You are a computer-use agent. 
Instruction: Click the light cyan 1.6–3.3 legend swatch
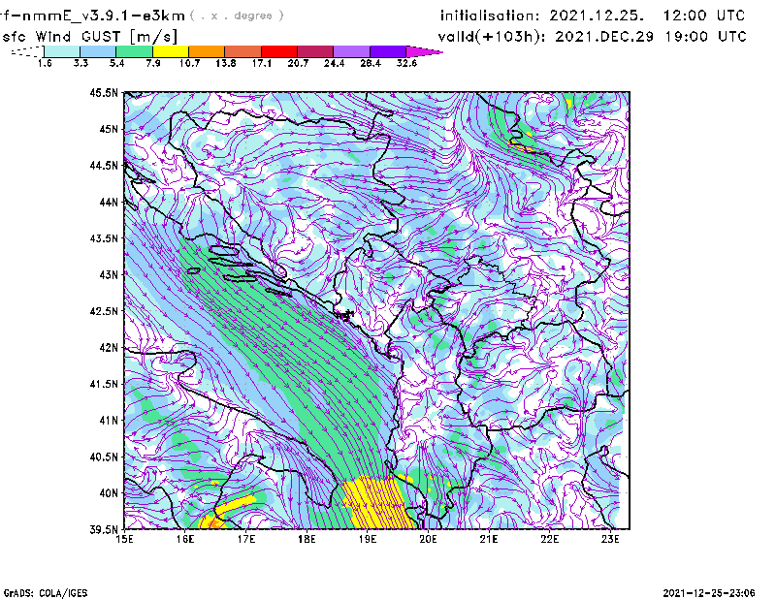pyautogui.click(x=62, y=51)
